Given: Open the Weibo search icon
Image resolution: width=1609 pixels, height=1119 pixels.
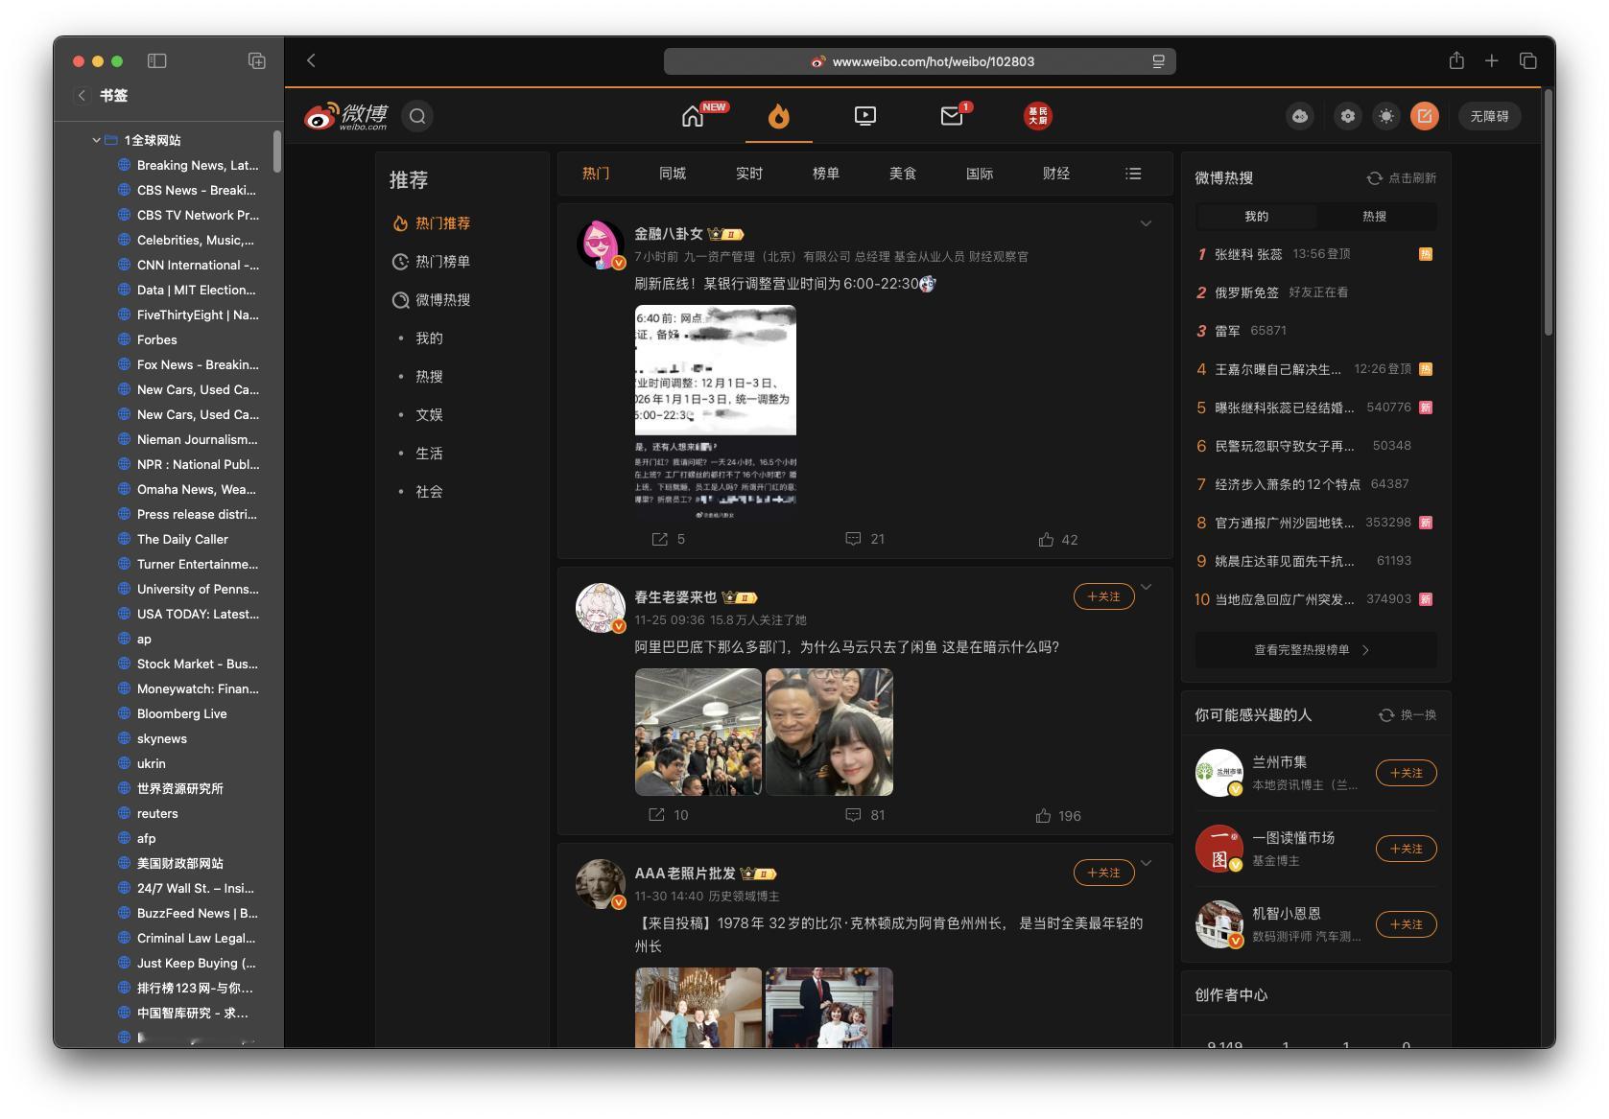Looking at the screenshot, I should pos(417,116).
